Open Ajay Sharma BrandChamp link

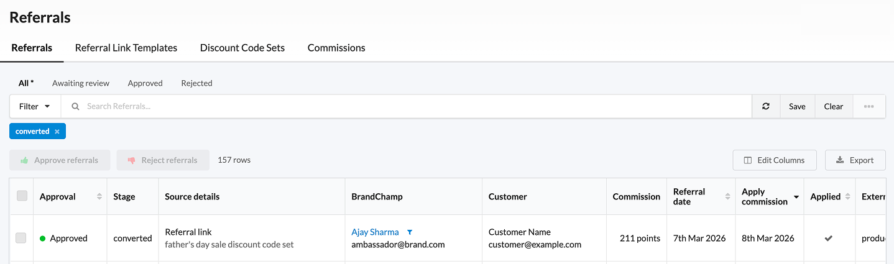point(375,232)
